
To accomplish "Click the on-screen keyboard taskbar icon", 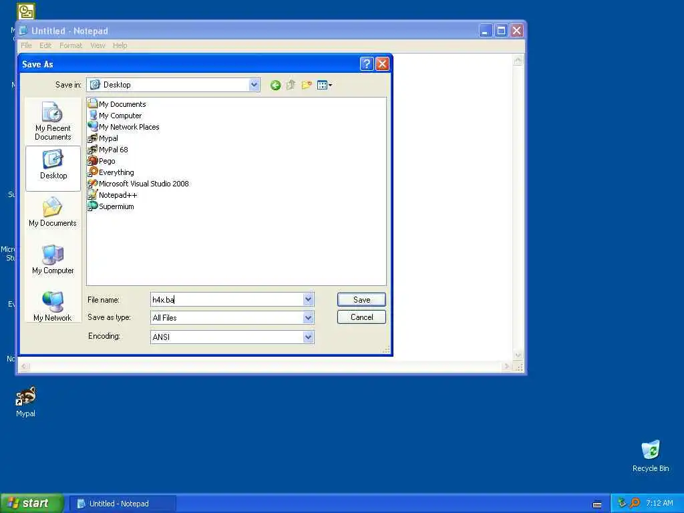I will [x=597, y=505].
